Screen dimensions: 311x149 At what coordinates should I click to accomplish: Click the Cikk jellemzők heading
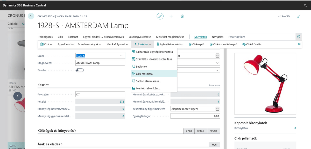pos(246,138)
